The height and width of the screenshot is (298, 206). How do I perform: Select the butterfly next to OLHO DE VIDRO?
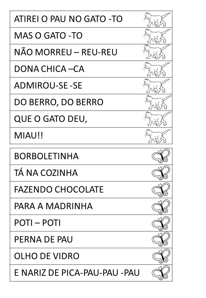pyautogui.click(x=161, y=256)
